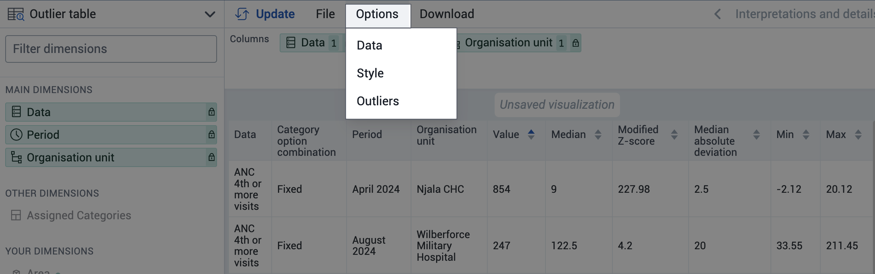Sort by Max column arrows

click(858, 135)
